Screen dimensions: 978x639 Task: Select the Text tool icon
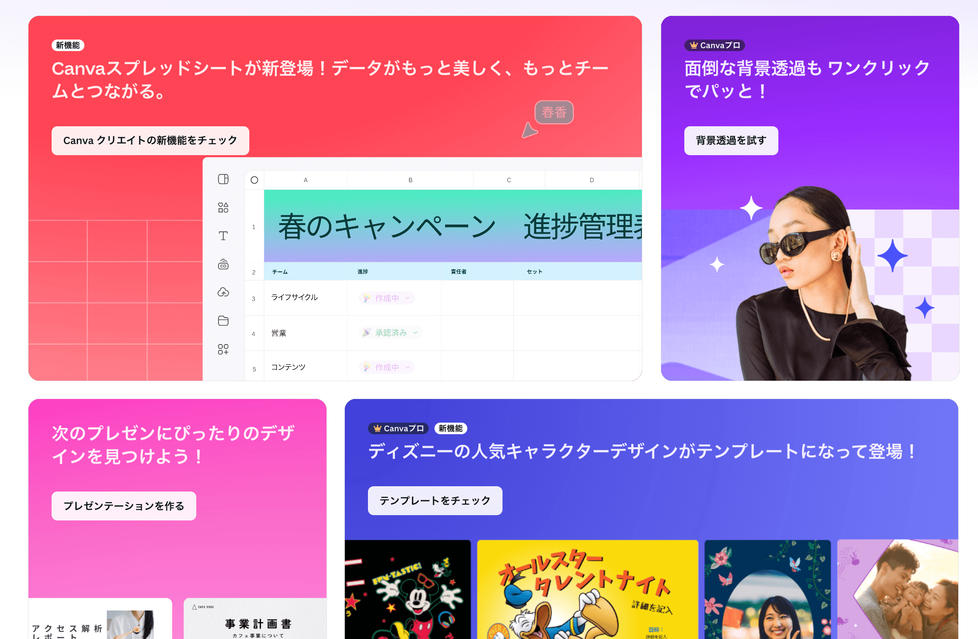[x=223, y=236]
